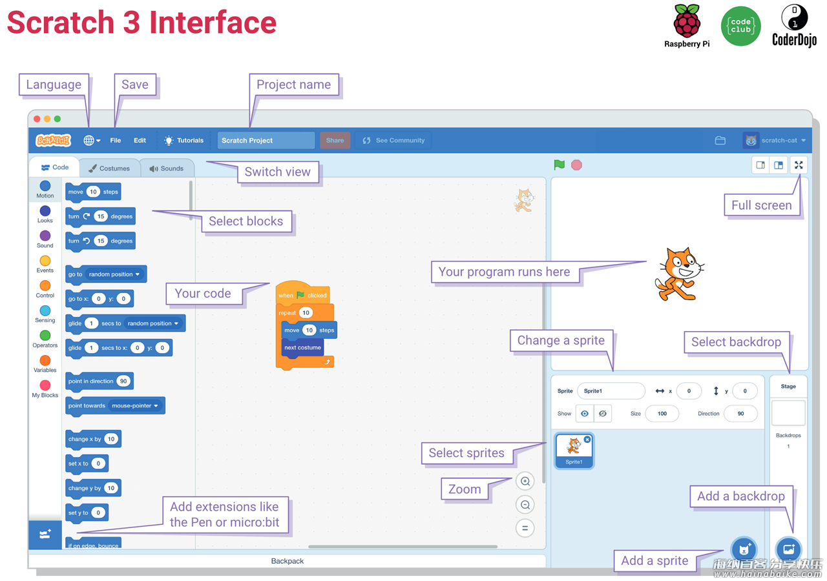
Task: Click the Scratch Project name field
Action: [x=266, y=140]
